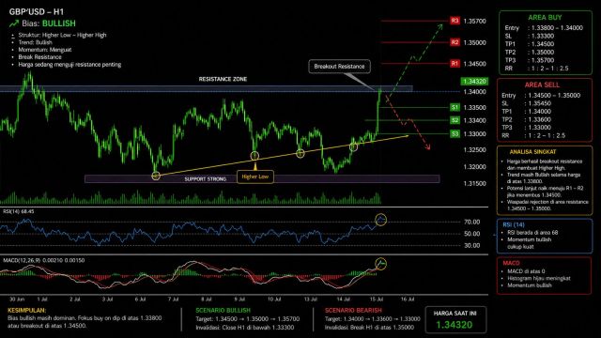Click the 7 Jul date on time axis
This screenshot has width=601, height=338.
(x=173, y=299)
